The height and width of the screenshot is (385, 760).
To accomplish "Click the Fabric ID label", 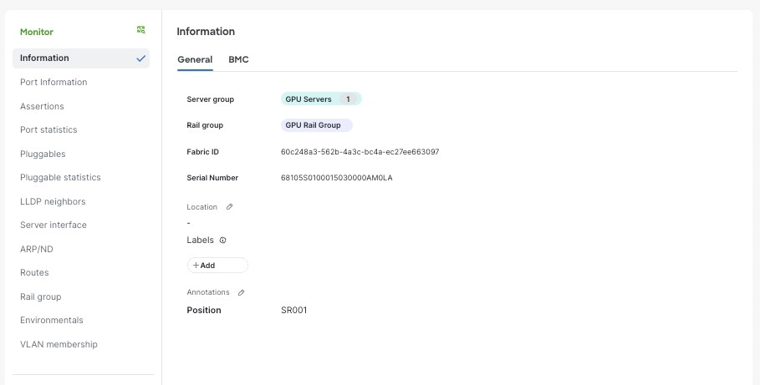I will pos(202,152).
